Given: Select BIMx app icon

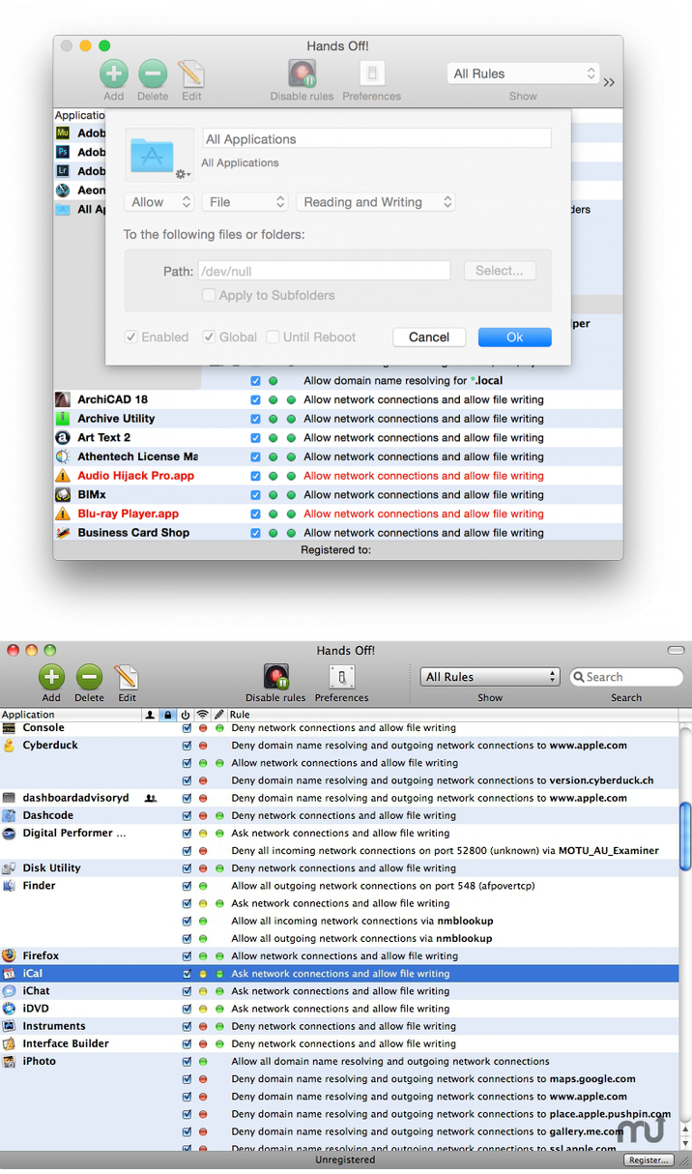Looking at the screenshot, I should 63,495.
